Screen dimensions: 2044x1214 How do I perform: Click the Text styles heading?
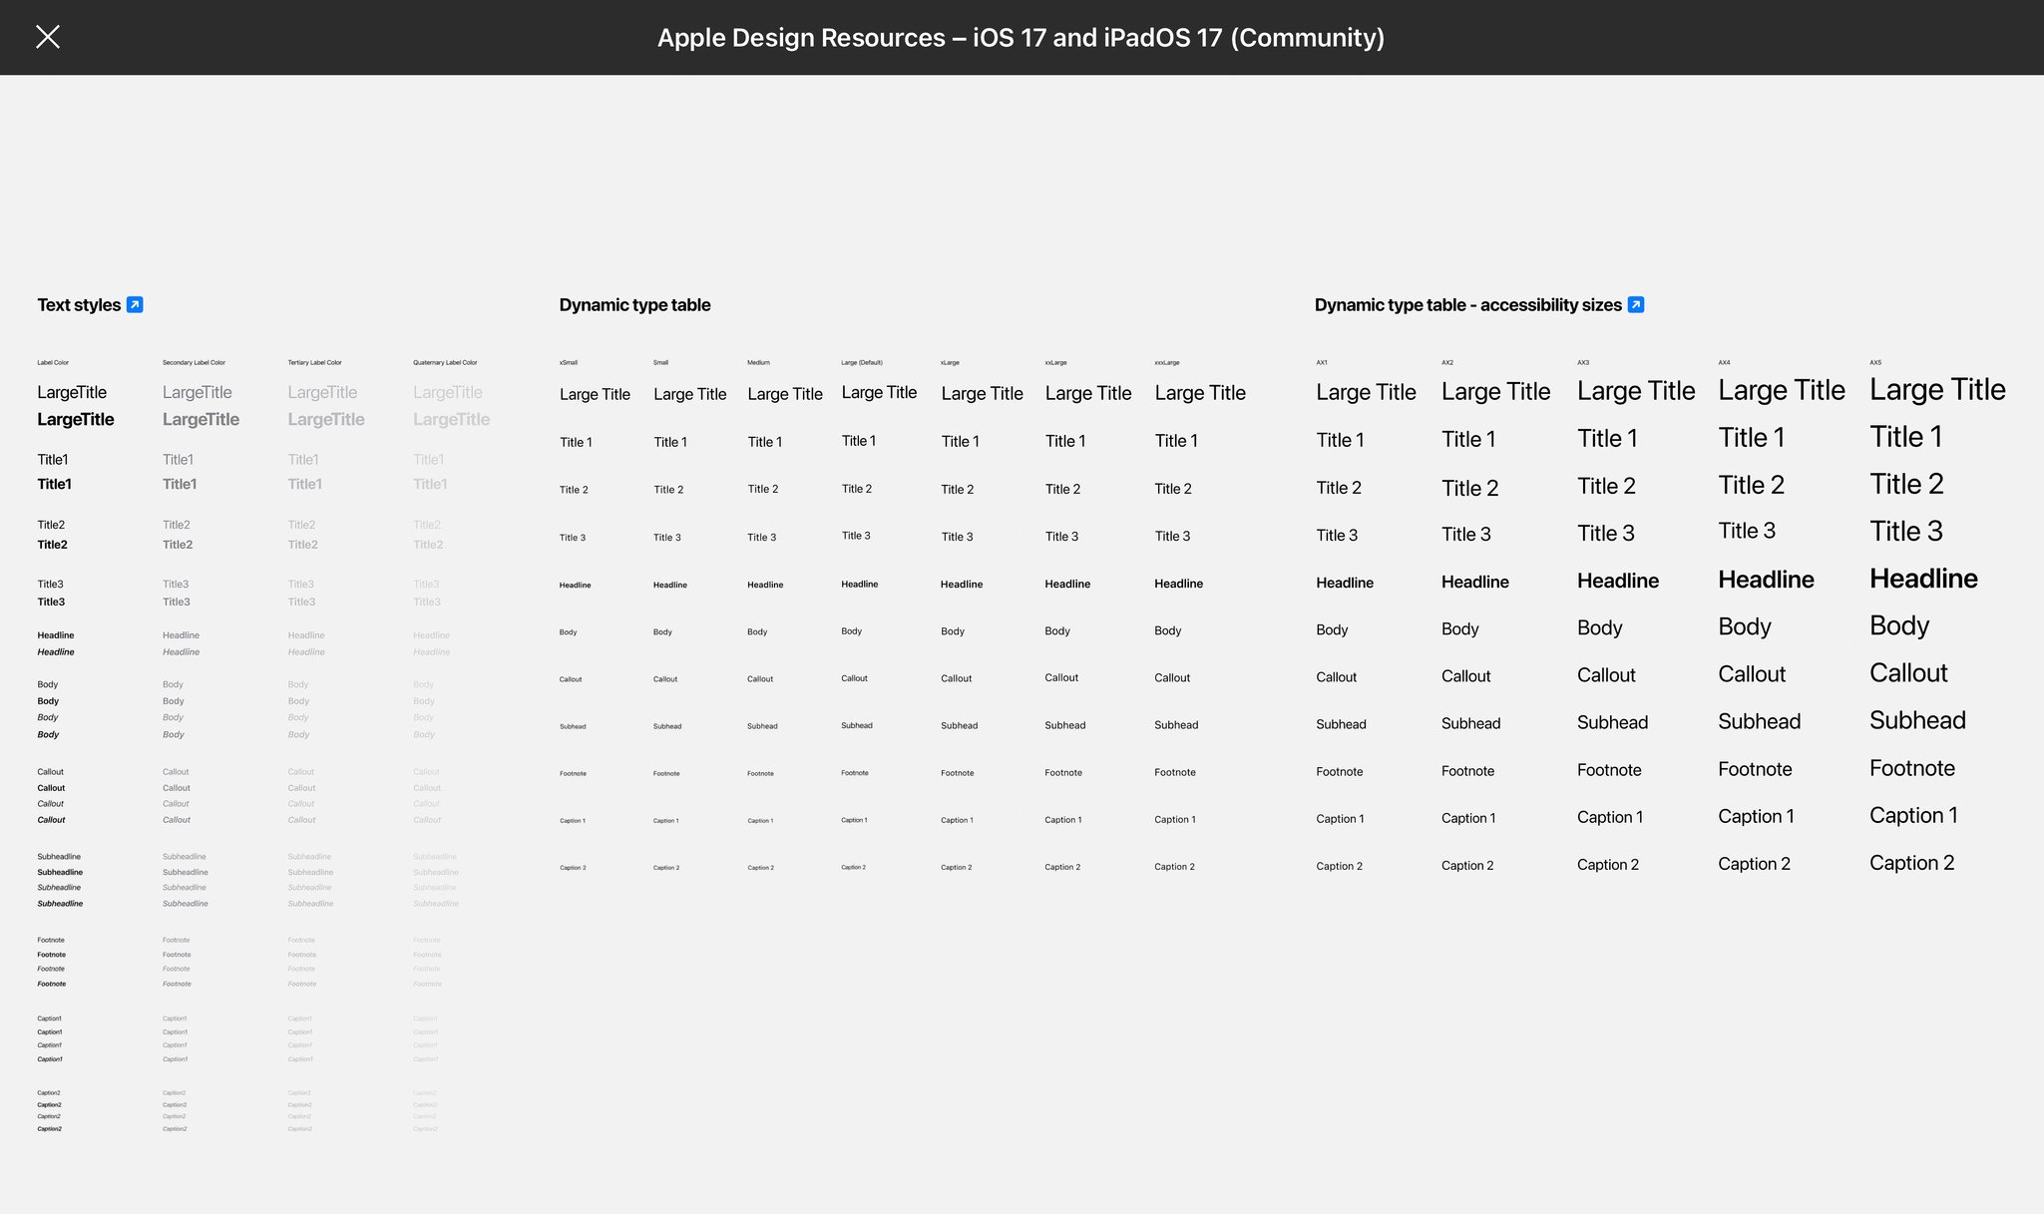[x=79, y=305]
